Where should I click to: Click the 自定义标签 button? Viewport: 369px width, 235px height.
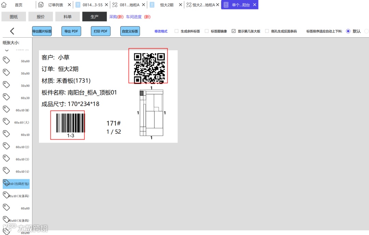(x=130, y=31)
